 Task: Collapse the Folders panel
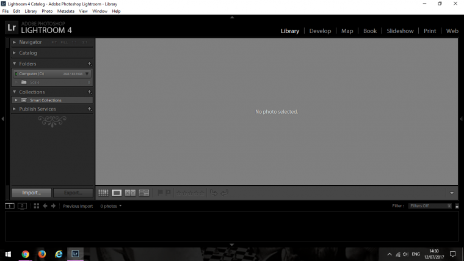click(14, 64)
